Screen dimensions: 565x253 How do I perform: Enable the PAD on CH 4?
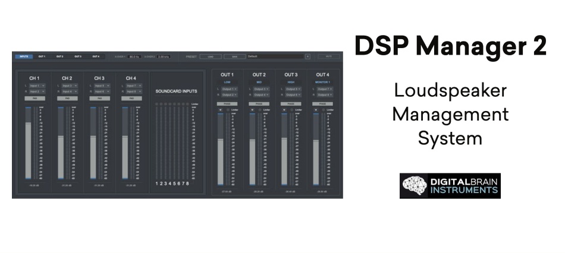(x=131, y=98)
